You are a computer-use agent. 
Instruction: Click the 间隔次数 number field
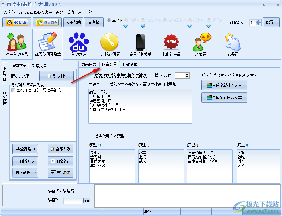pyautogui.click(x=252, y=22)
